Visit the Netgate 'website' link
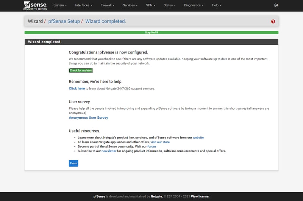 click(198, 138)
